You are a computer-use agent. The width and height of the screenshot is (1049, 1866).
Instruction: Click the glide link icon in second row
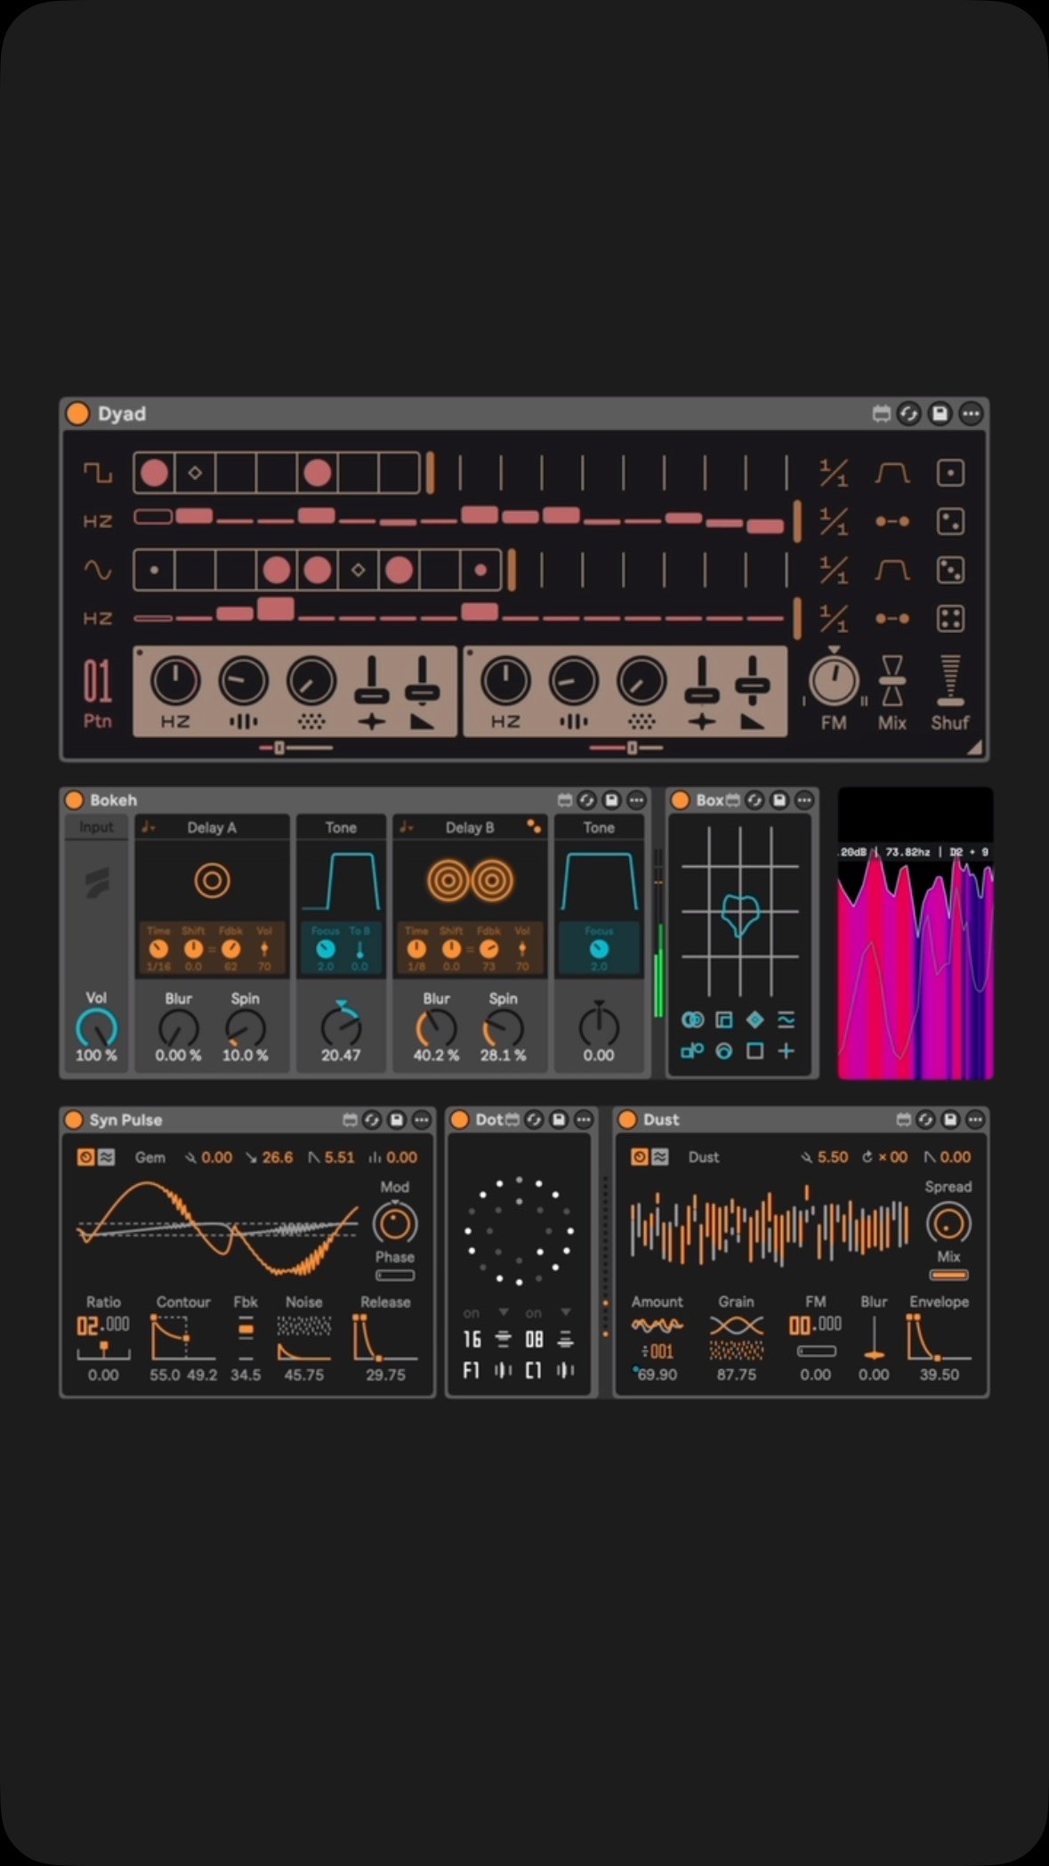(x=892, y=522)
